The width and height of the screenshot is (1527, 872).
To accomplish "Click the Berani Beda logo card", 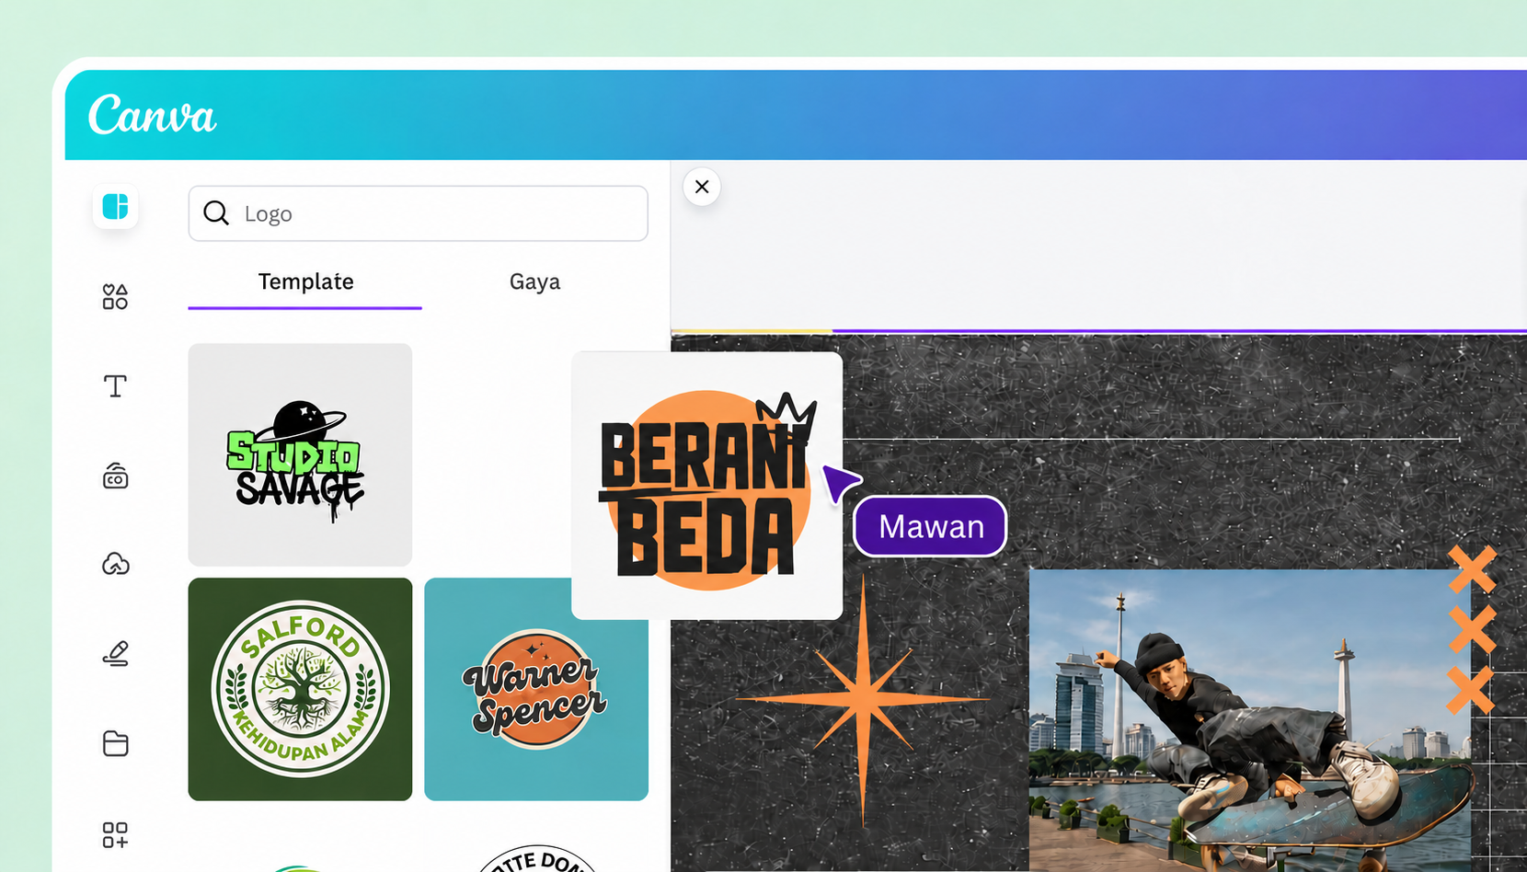I will (706, 486).
